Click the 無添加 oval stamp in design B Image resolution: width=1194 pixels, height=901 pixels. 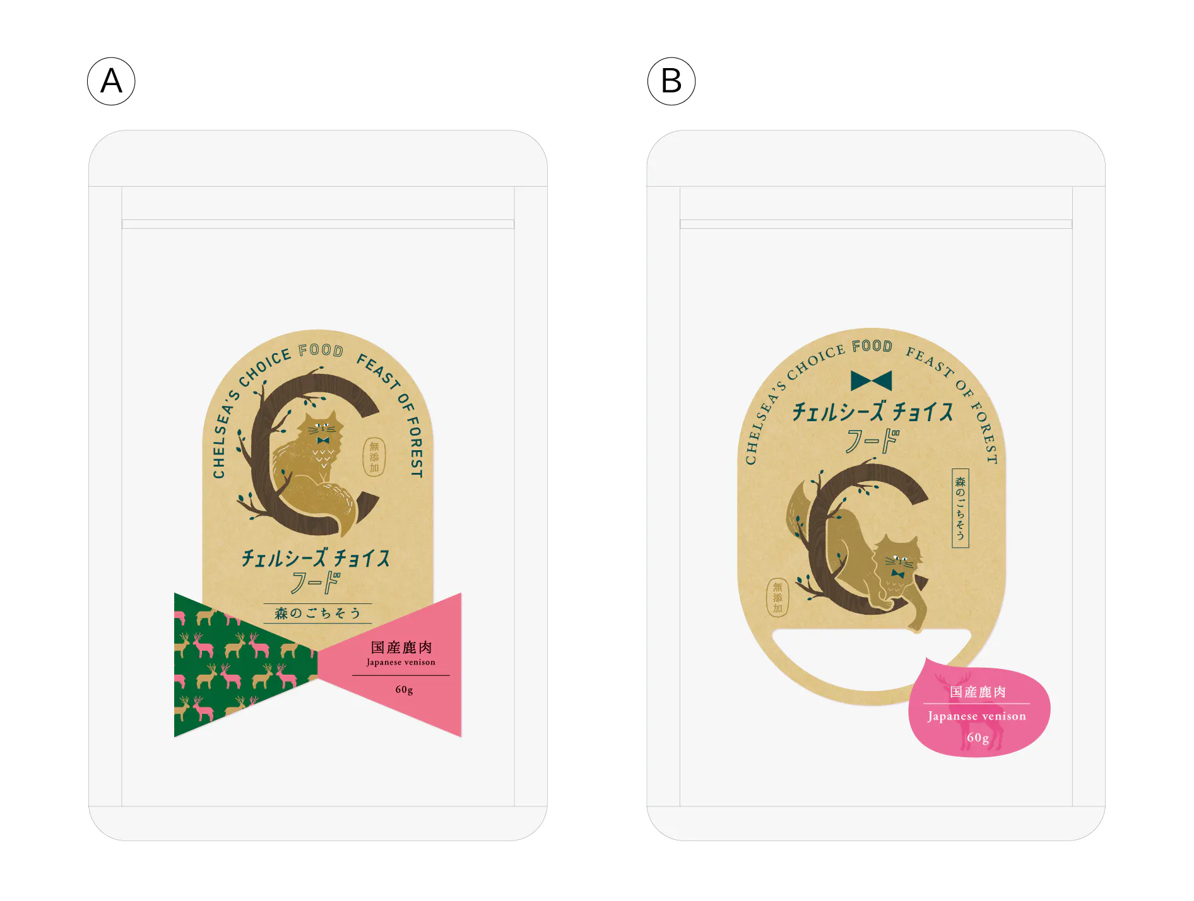(x=777, y=597)
